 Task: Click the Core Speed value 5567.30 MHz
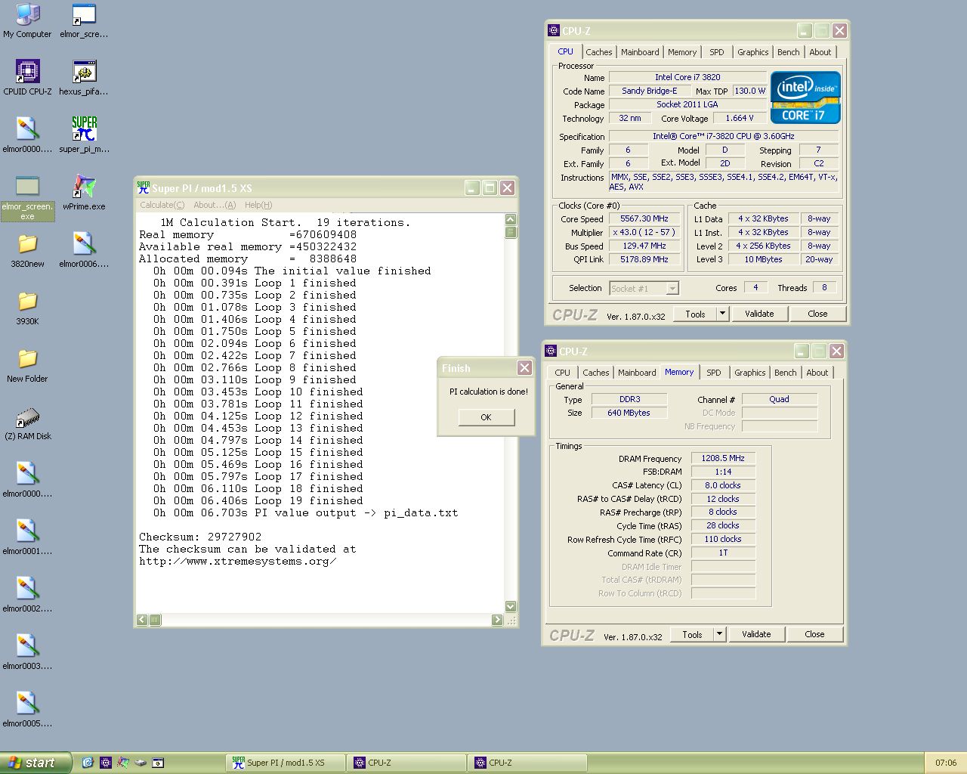coord(644,218)
